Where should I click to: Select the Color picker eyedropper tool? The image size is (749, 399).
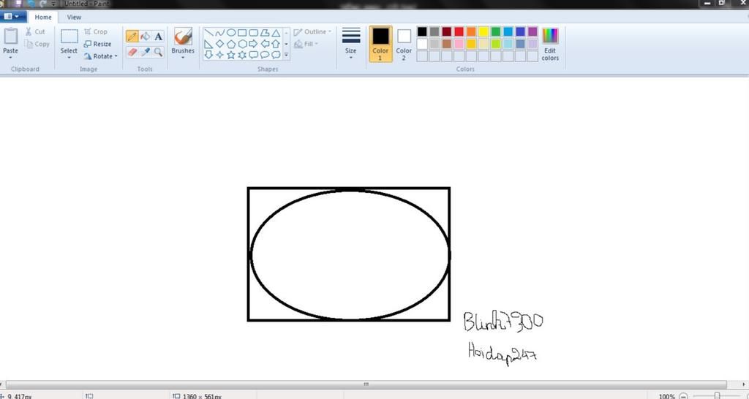pos(146,52)
